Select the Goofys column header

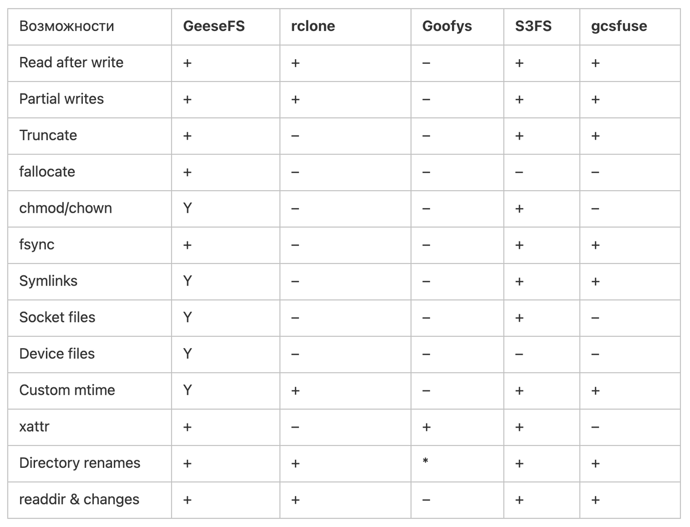(447, 26)
